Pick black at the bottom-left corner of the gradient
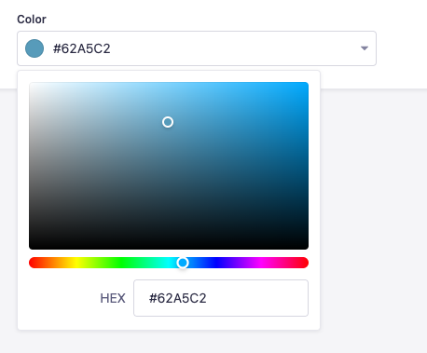This screenshot has height=353, width=427. coord(30,248)
